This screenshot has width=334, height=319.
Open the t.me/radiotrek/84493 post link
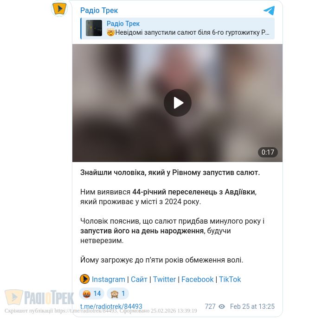click(111, 306)
